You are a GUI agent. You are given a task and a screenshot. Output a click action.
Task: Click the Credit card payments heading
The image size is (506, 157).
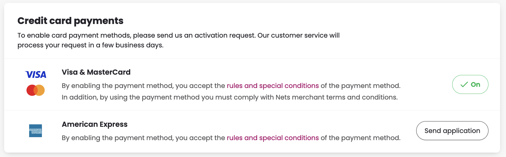click(x=70, y=21)
